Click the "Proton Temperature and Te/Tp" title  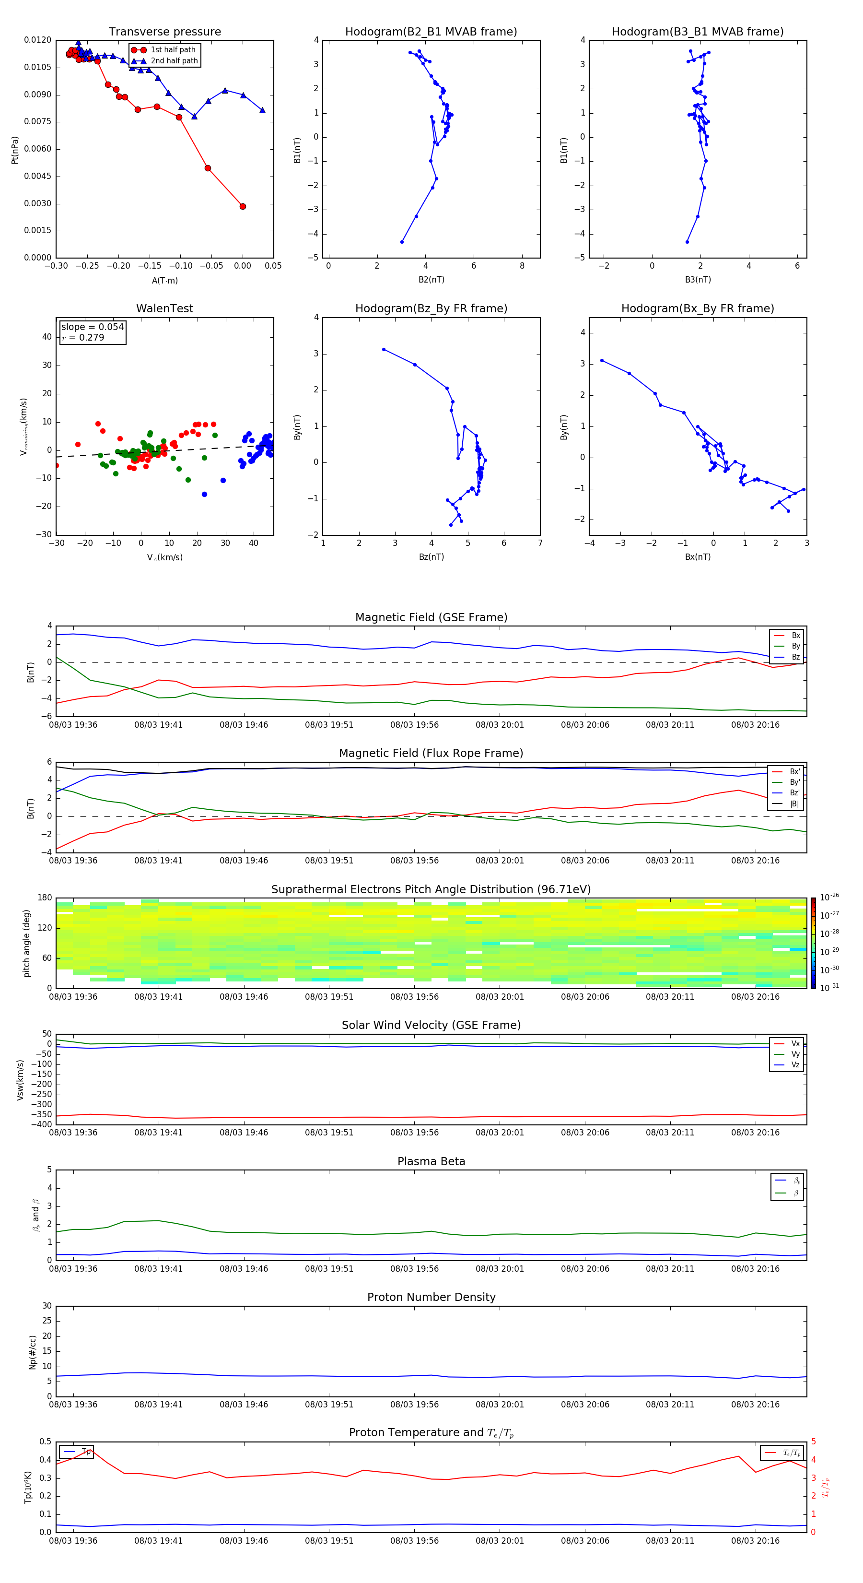click(x=431, y=1433)
